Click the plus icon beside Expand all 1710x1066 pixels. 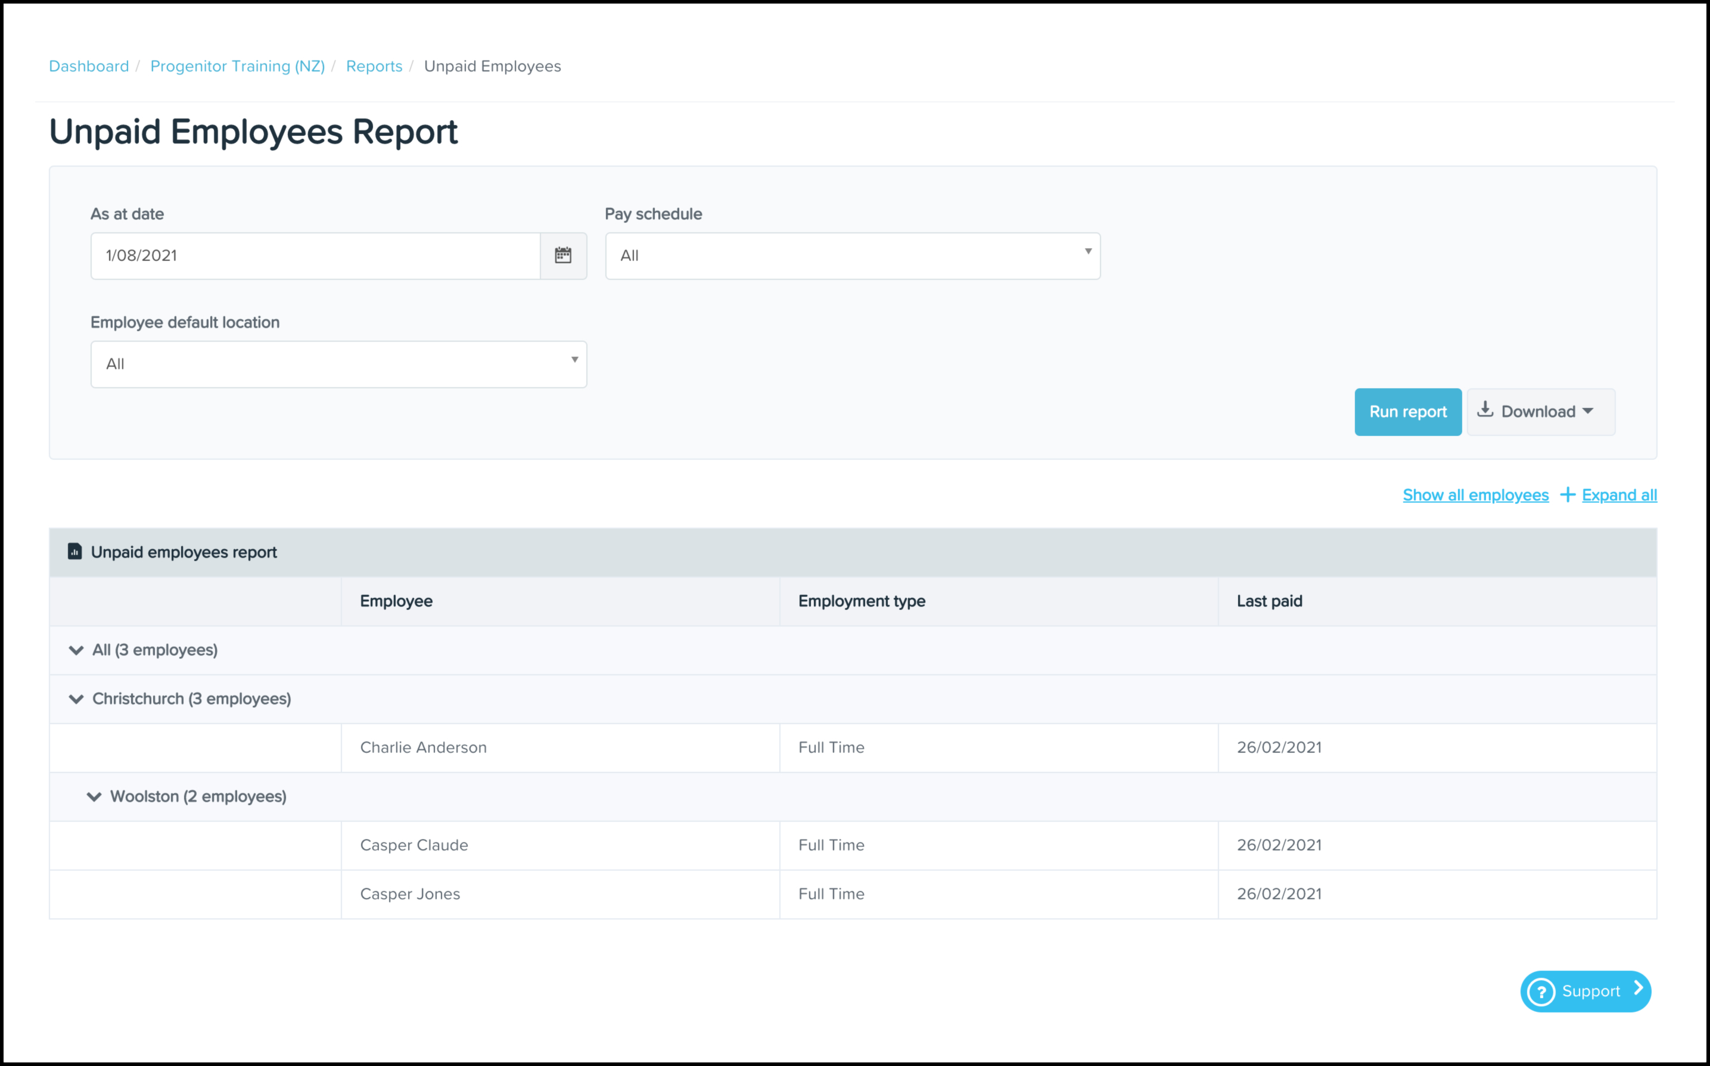pyautogui.click(x=1567, y=495)
